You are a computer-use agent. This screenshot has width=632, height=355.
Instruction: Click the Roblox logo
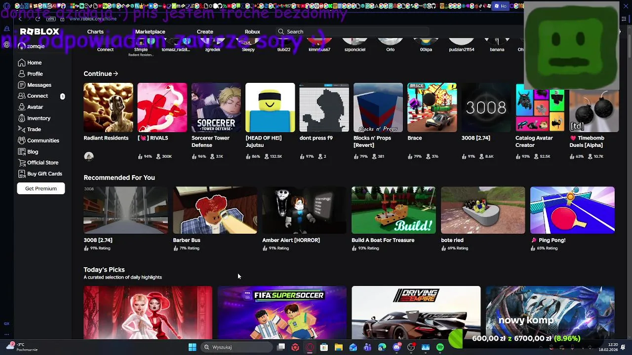(x=39, y=32)
